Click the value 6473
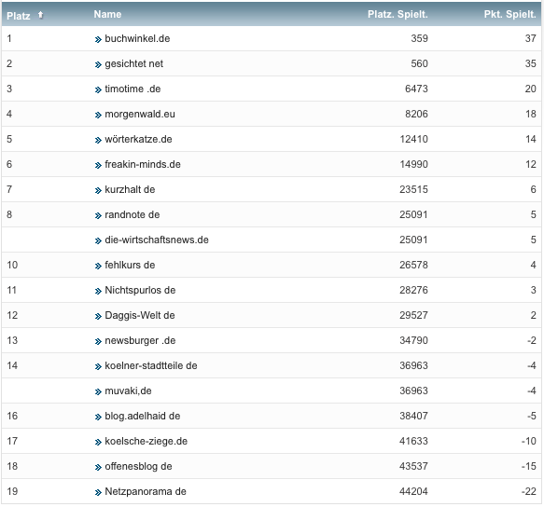 point(416,89)
